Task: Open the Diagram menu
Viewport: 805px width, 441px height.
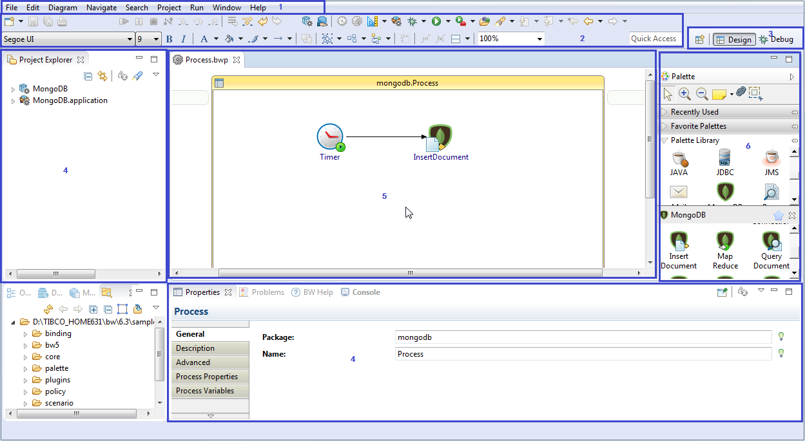Action: tap(63, 8)
